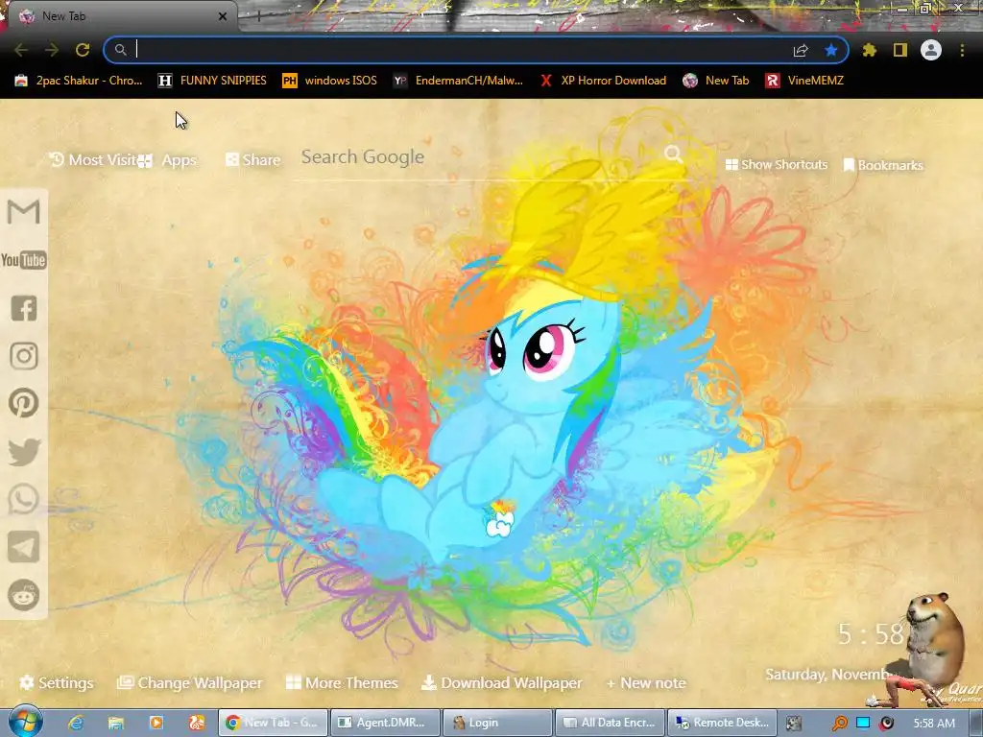Switch to the Agent.DMR taskbar window
983x737 pixels.
pyautogui.click(x=385, y=723)
